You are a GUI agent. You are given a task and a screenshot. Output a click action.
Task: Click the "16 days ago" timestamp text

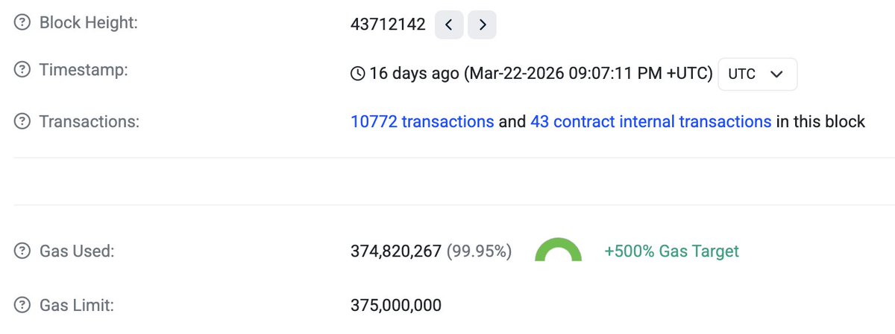(x=415, y=74)
